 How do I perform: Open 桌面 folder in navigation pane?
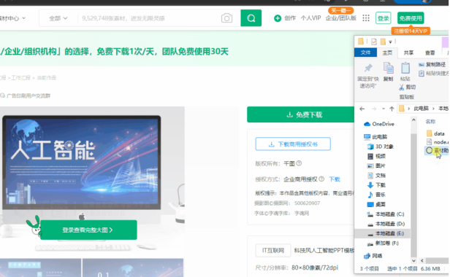coord(376,205)
